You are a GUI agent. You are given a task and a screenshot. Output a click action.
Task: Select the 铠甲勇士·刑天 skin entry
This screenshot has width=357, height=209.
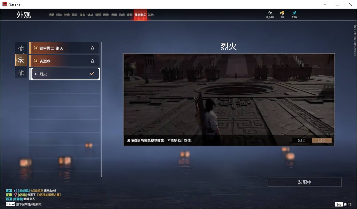[x=65, y=48]
